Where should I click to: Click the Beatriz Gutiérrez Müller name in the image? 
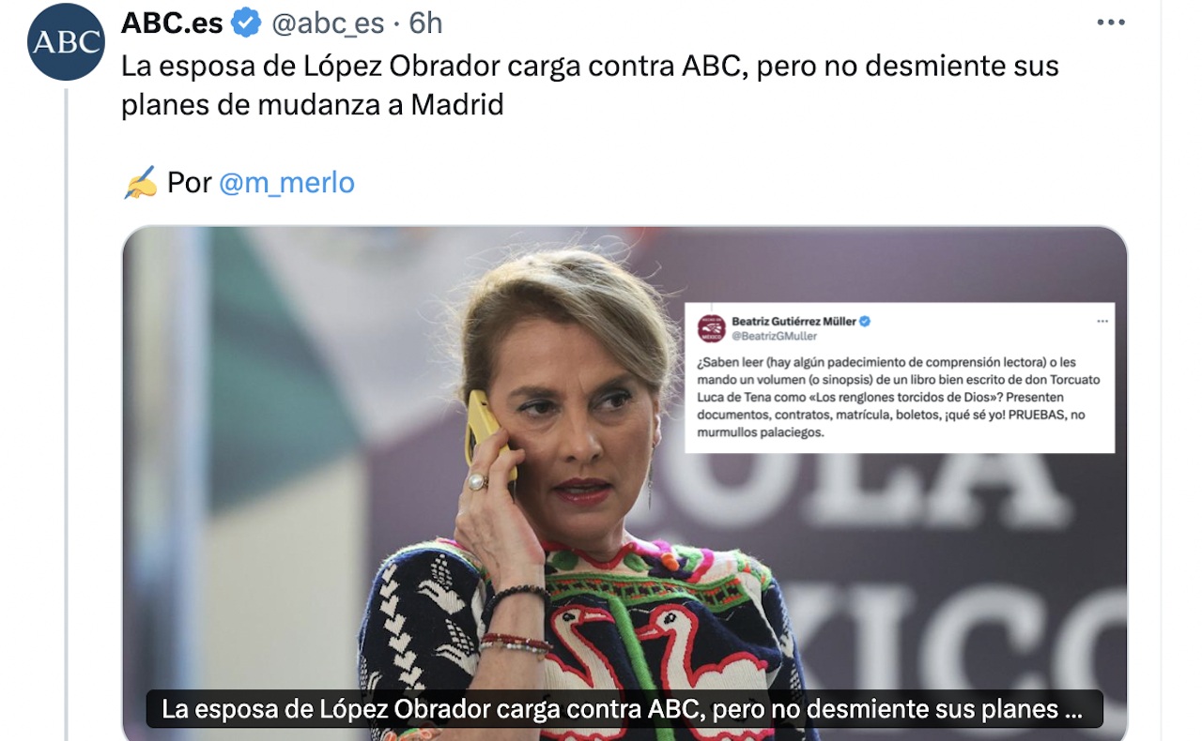pyautogui.click(x=794, y=321)
